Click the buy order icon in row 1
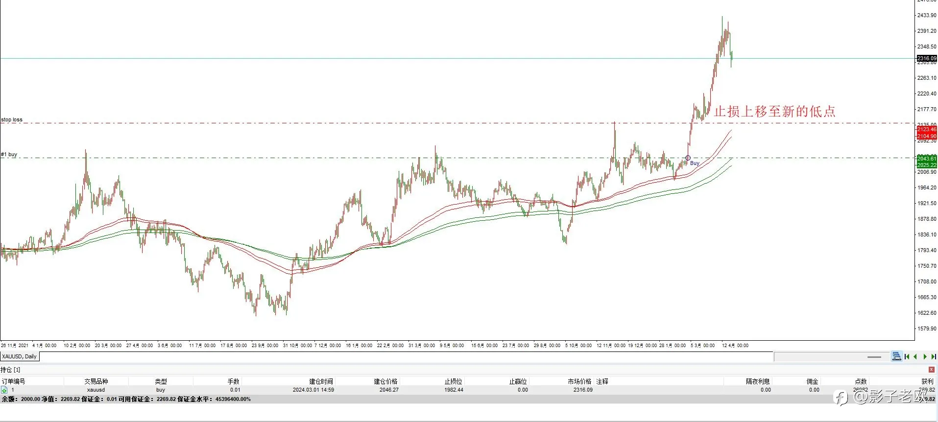The image size is (938, 422). click(4, 390)
